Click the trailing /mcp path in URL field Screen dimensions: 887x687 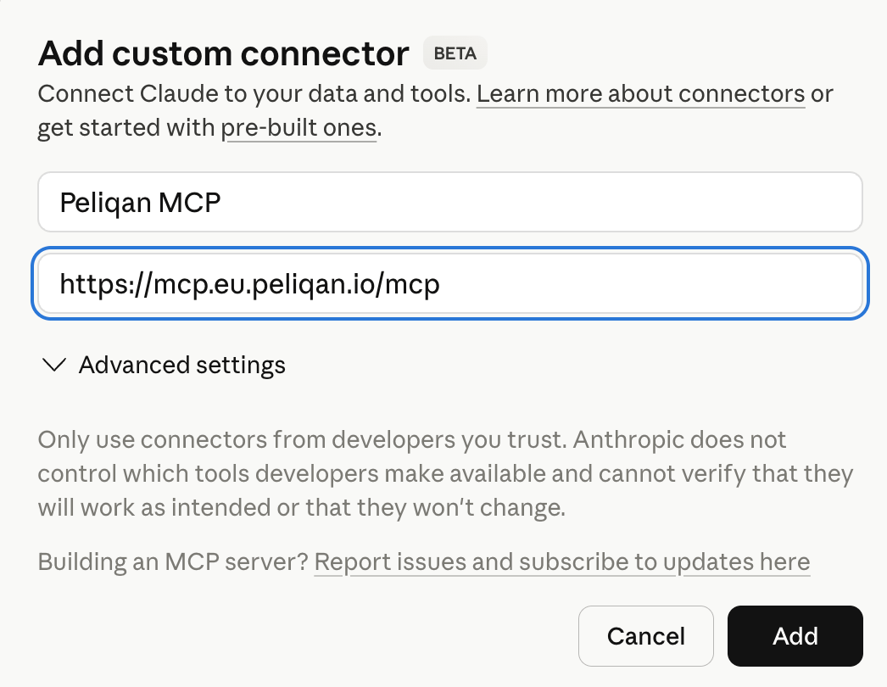point(411,284)
